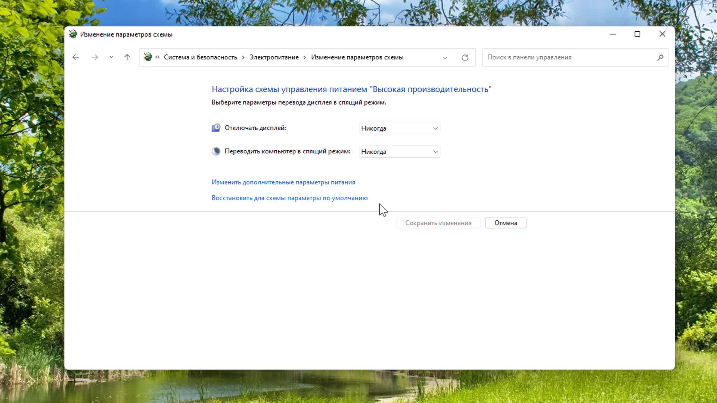Go to Система и безопасность breadcrumb
717x403 pixels.
[x=200, y=57]
